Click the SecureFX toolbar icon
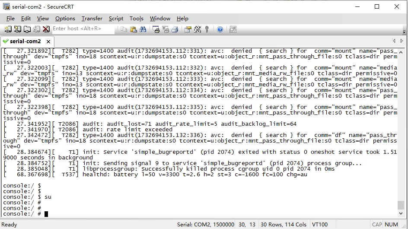 [233, 29]
